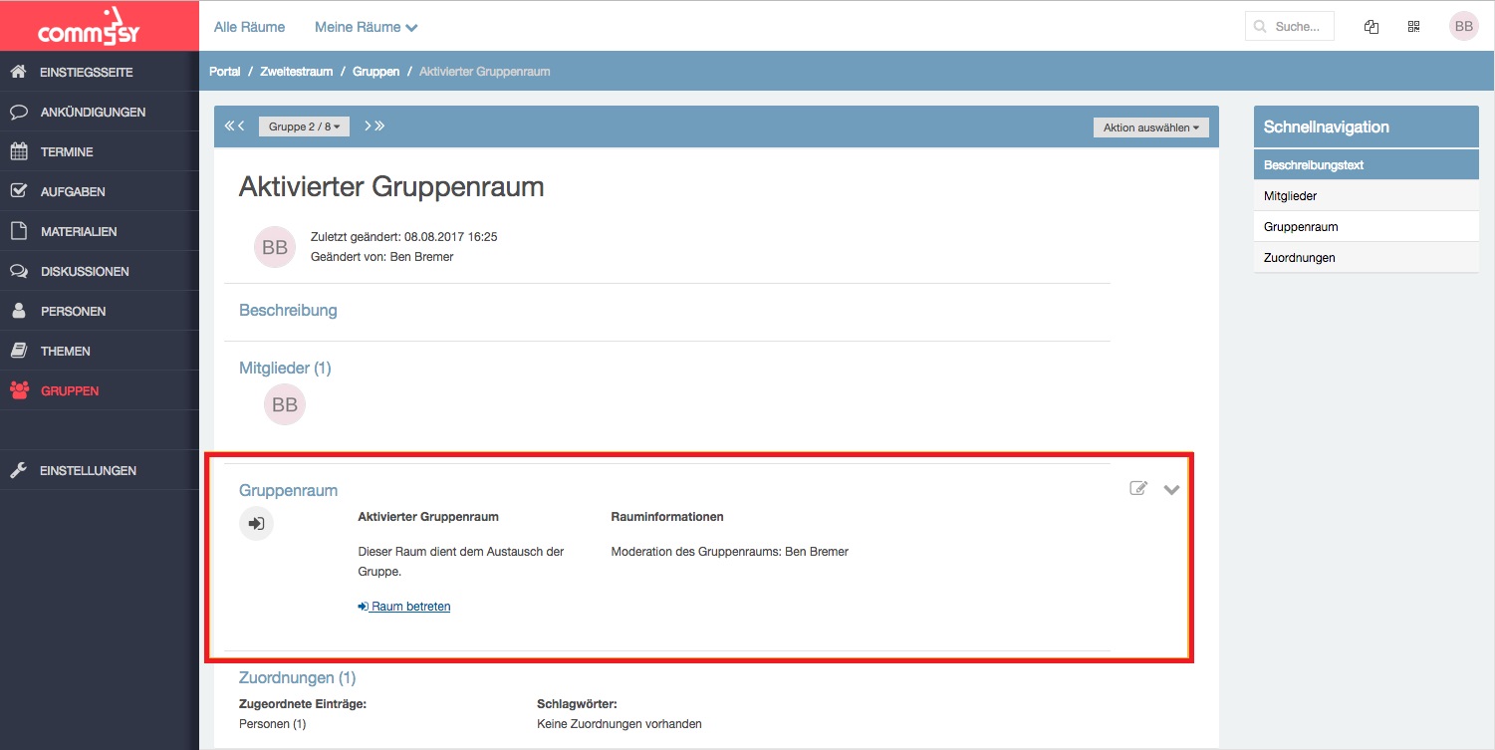1495x750 pixels.
Task: Select Gruppenraum in Schnellnavigation
Action: [x=1366, y=227]
